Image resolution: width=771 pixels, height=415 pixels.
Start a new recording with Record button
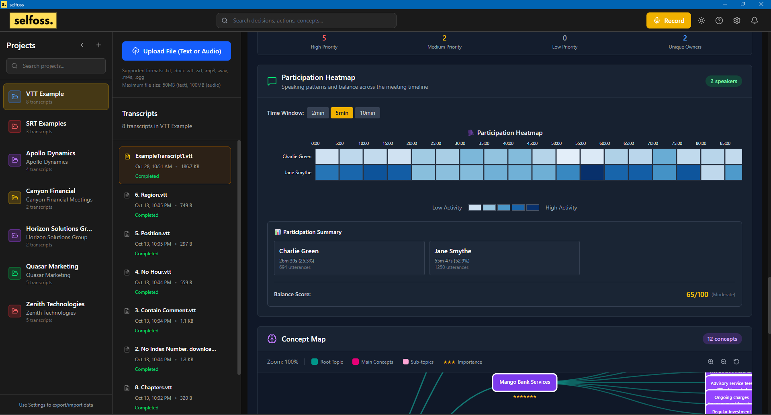[669, 20]
